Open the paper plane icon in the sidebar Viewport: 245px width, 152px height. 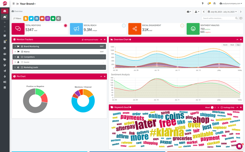pos(5,71)
